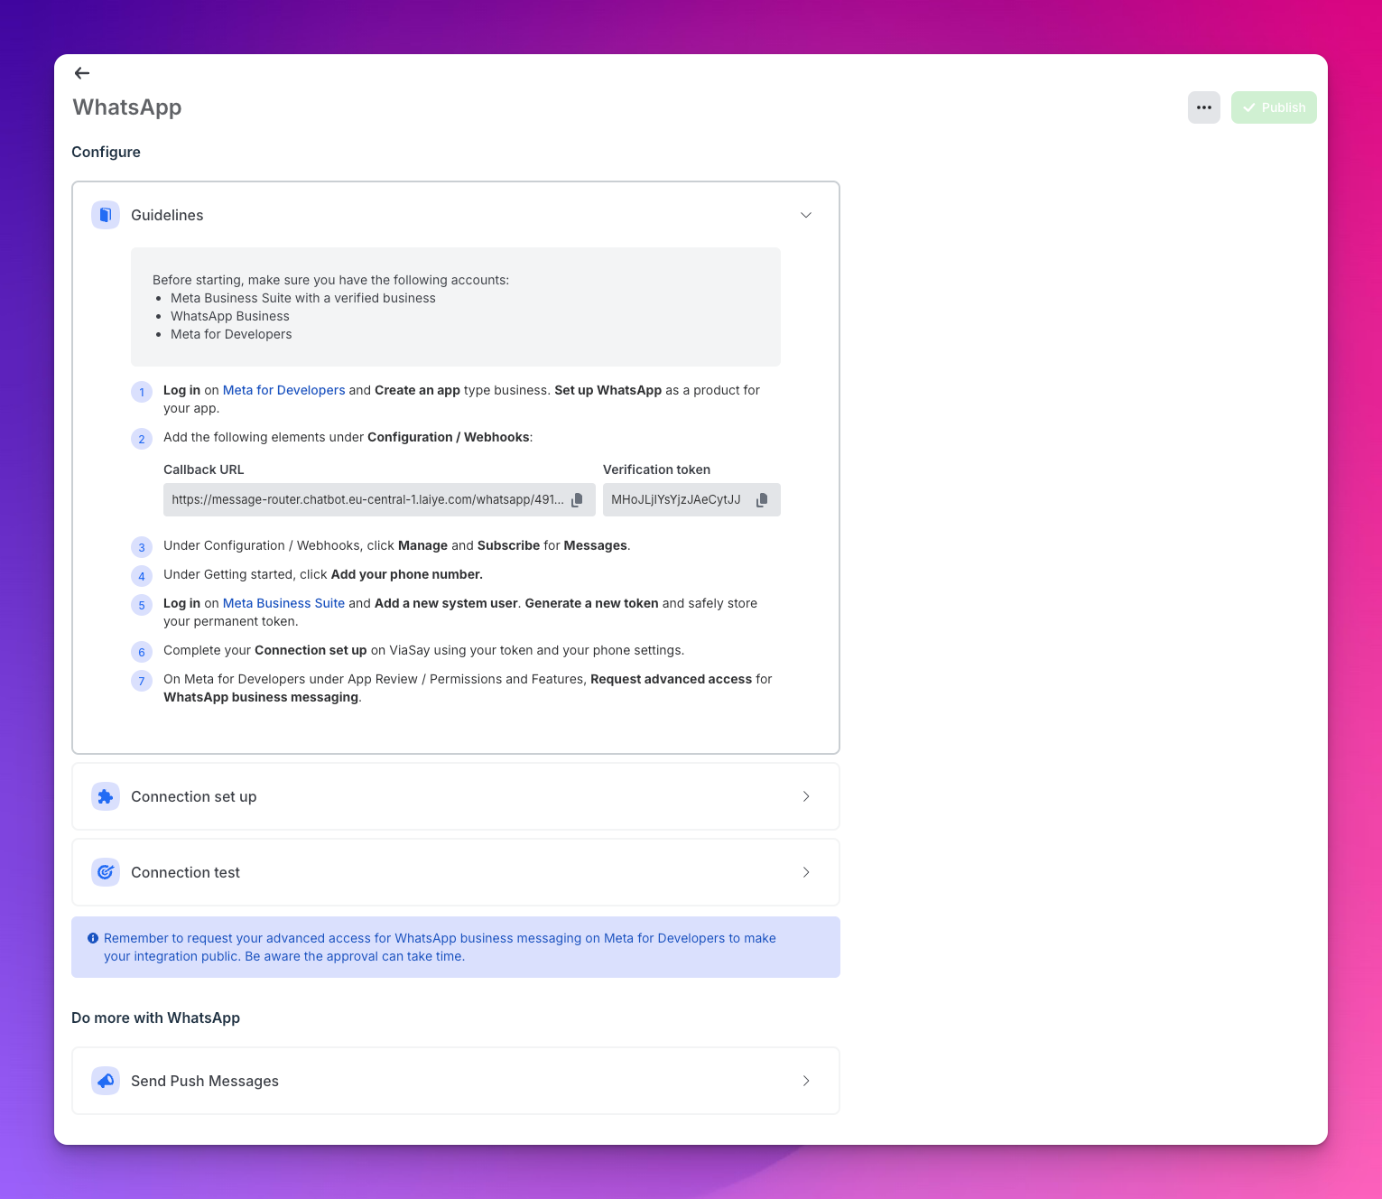
Task: Click 'Configuration / Webhooks' in step 2
Action: coord(449,437)
